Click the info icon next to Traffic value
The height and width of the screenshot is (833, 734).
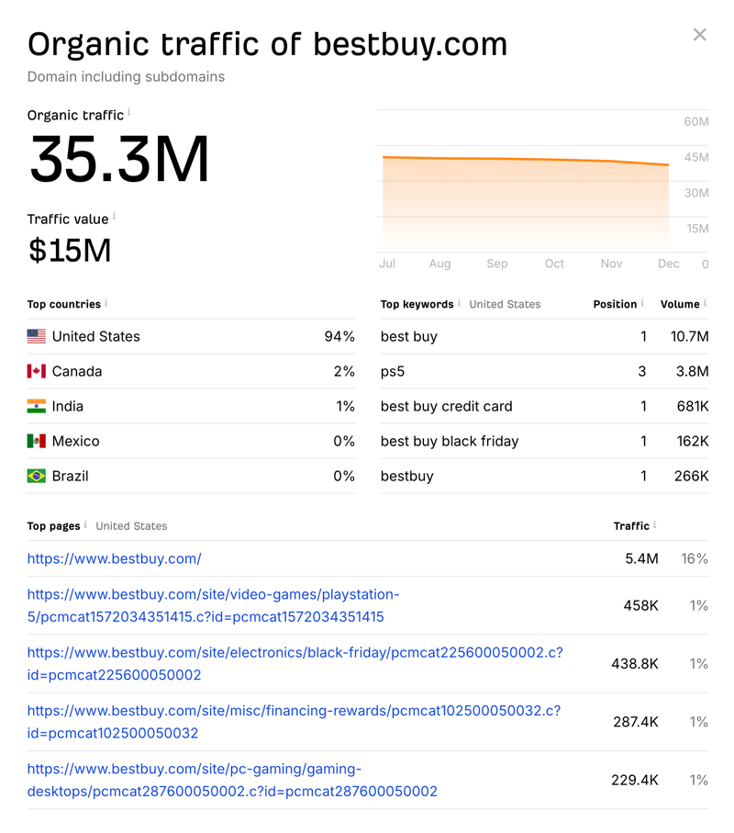pos(115,217)
